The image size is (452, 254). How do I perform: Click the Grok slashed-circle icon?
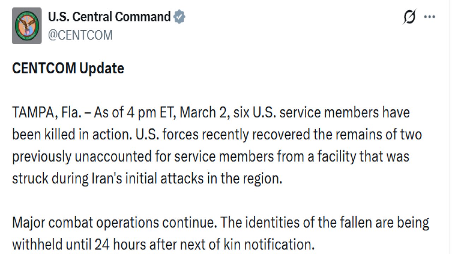click(x=409, y=17)
